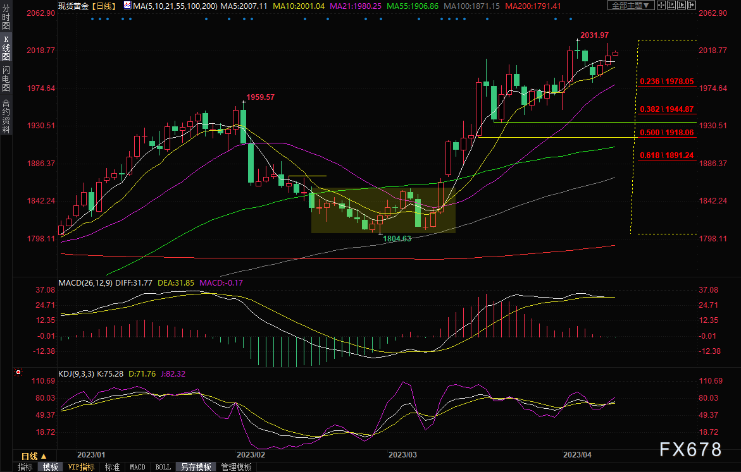Screen dimensions: 741x472
Task: Click the jump-to-start axis icon
Action: (671, 5)
